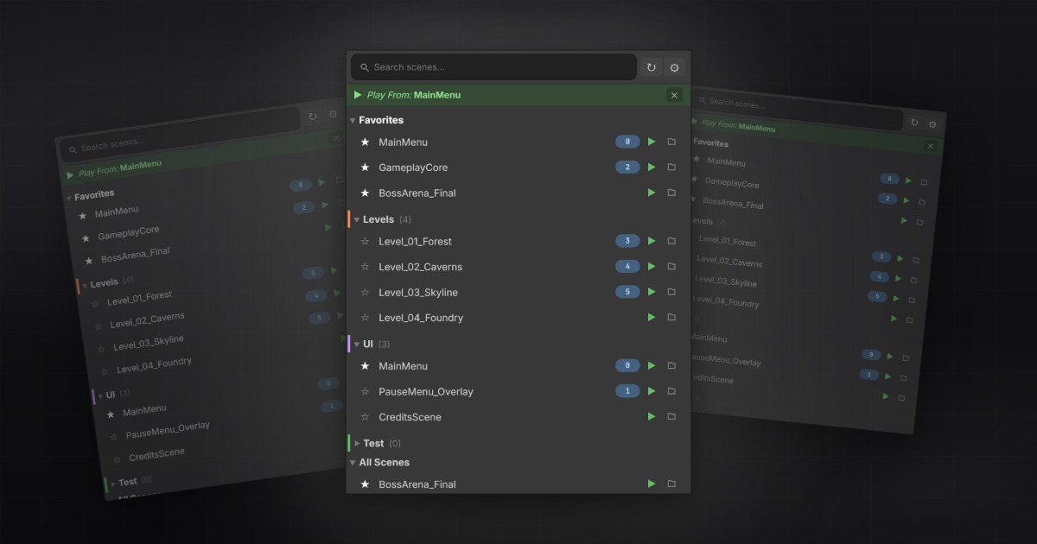Open folder icon for Level_02_Caverns in center panel
This screenshot has width=1037, height=544.
click(x=671, y=267)
